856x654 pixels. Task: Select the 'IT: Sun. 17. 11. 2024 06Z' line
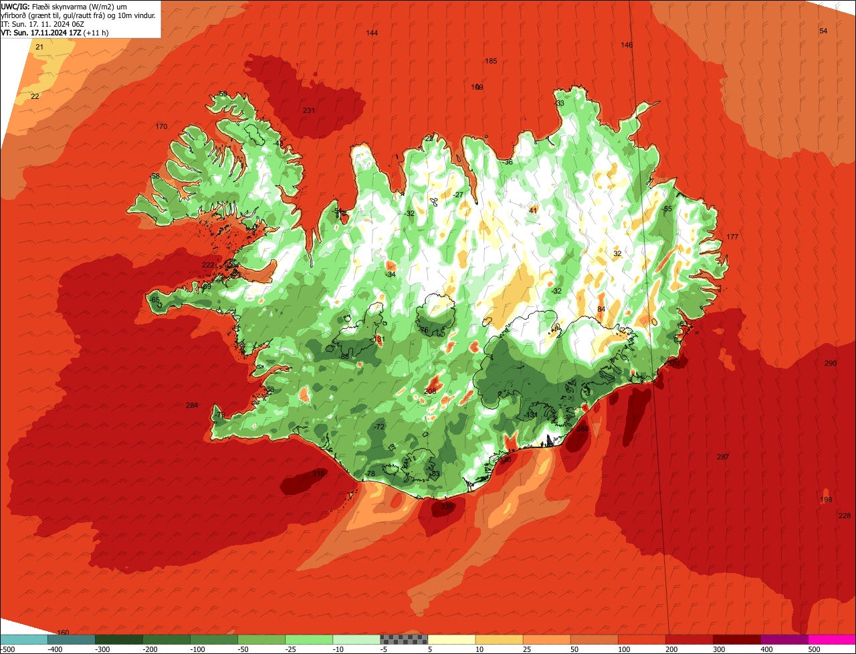click(42, 23)
